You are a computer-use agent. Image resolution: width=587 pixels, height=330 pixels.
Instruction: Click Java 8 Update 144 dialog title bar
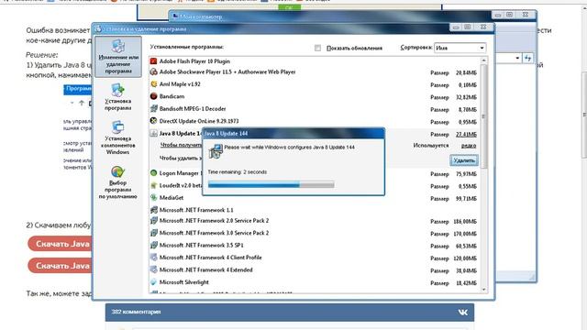click(293, 133)
